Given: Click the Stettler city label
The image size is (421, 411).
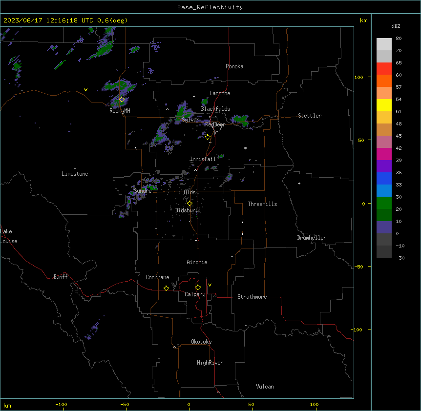Looking at the screenshot, I should point(310,116).
